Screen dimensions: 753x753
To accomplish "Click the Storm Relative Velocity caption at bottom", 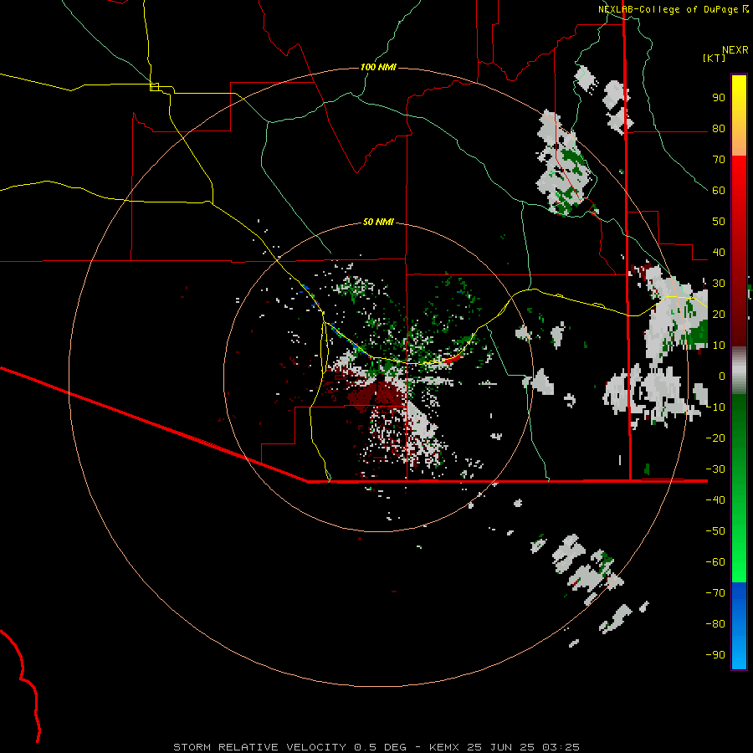I will [376, 747].
